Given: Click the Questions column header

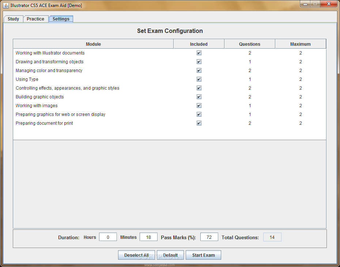Looking at the screenshot, I should pyautogui.click(x=250, y=44).
